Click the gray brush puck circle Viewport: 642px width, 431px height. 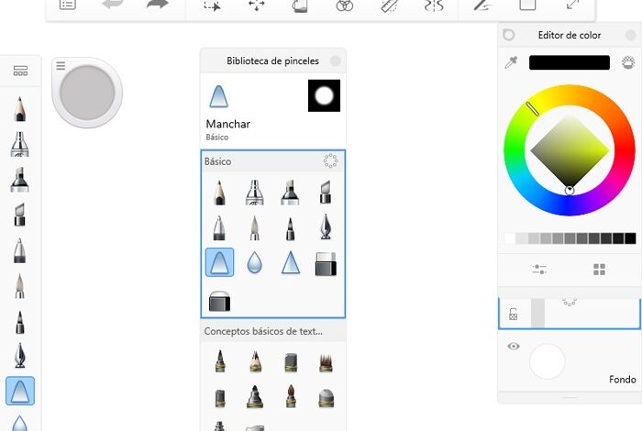click(87, 93)
